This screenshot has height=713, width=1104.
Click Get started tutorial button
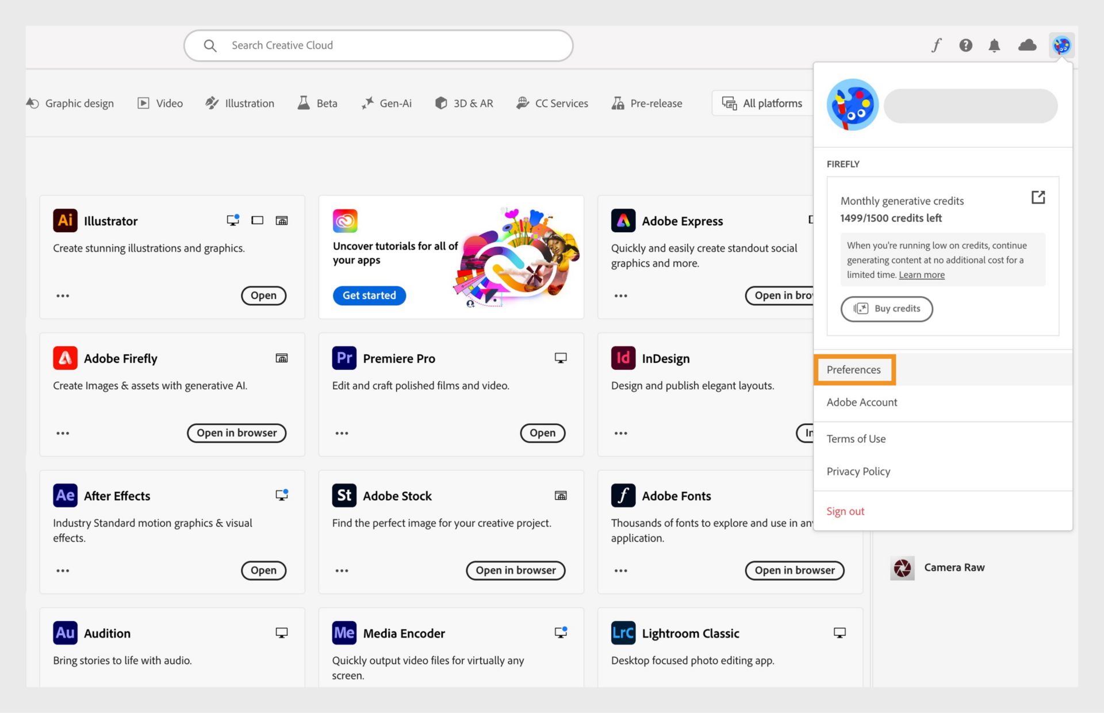369,294
